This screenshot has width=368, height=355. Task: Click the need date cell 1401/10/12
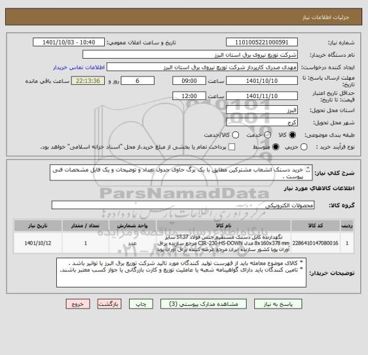click(38, 243)
